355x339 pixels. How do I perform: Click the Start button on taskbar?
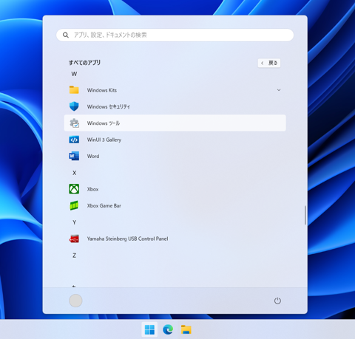(x=149, y=329)
